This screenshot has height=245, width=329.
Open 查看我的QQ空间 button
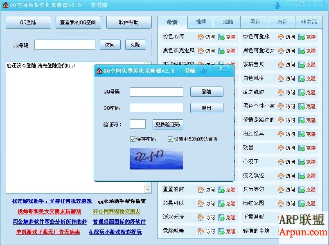78,22
